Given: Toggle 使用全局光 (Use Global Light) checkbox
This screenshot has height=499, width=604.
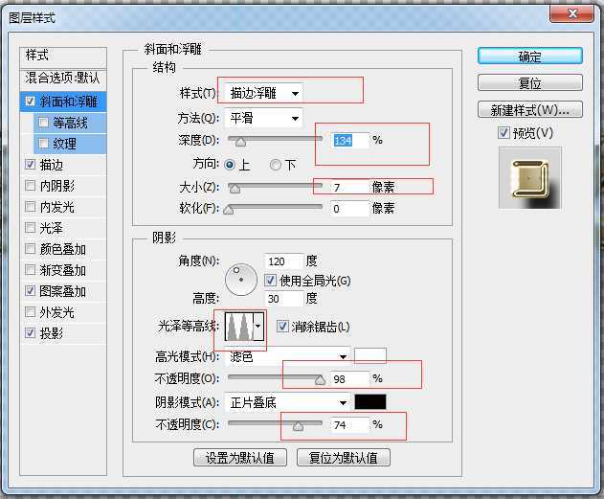Looking at the screenshot, I should point(271,281).
